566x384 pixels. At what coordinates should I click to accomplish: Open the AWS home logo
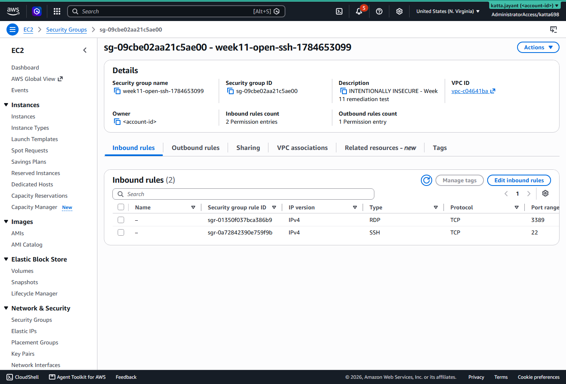pos(13,11)
